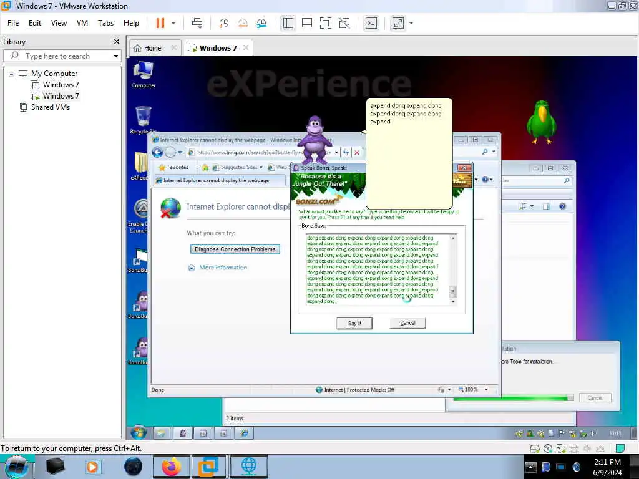
Task: Click the Internet Explorer back arrow
Action: [x=158, y=152]
